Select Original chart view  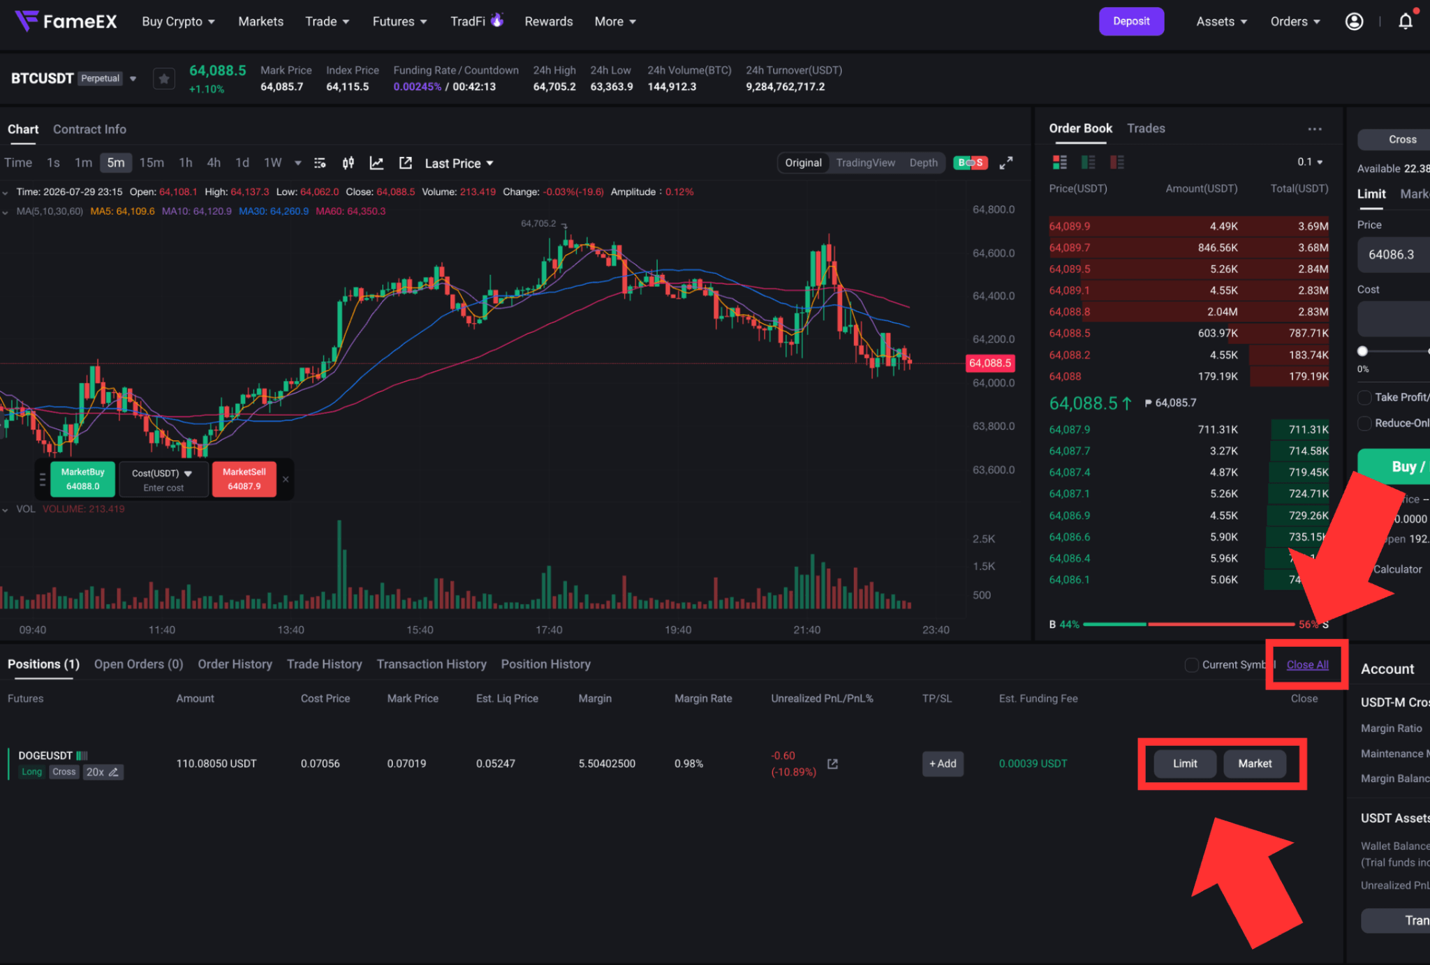pyautogui.click(x=803, y=163)
